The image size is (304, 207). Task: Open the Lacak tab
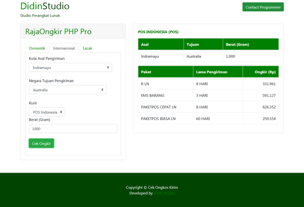pyautogui.click(x=87, y=48)
